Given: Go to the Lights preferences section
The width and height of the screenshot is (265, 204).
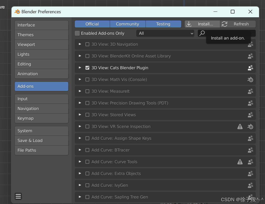Looking at the screenshot, I should [41, 54].
